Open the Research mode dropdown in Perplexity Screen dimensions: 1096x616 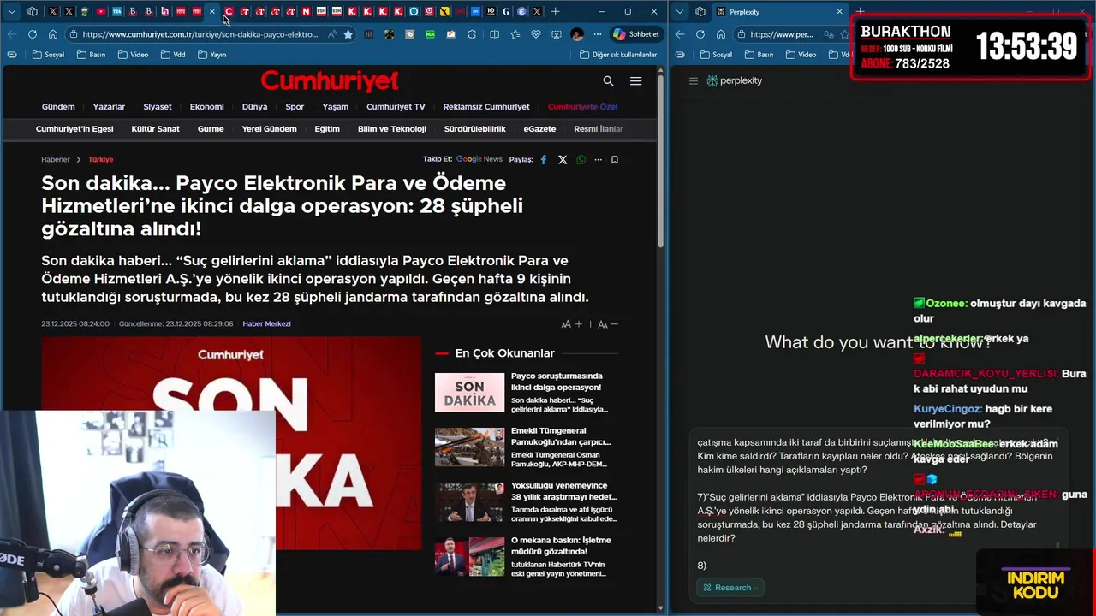pos(730,588)
